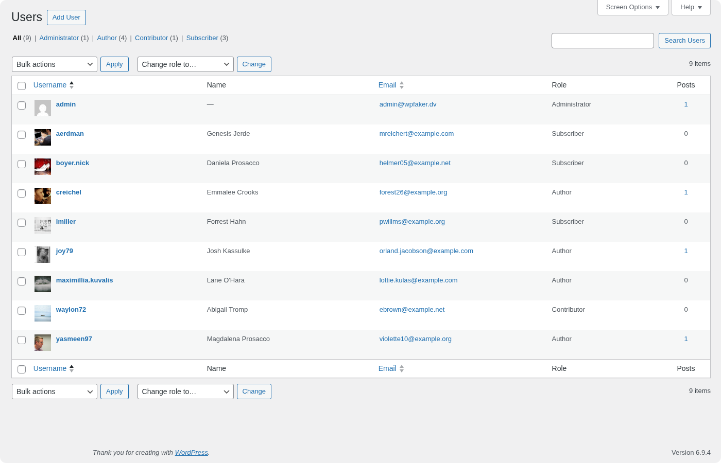The height and width of the screenshot is (463, 721).
Task: Click the sort arrow beside Email column
Action: pos(401,85)
